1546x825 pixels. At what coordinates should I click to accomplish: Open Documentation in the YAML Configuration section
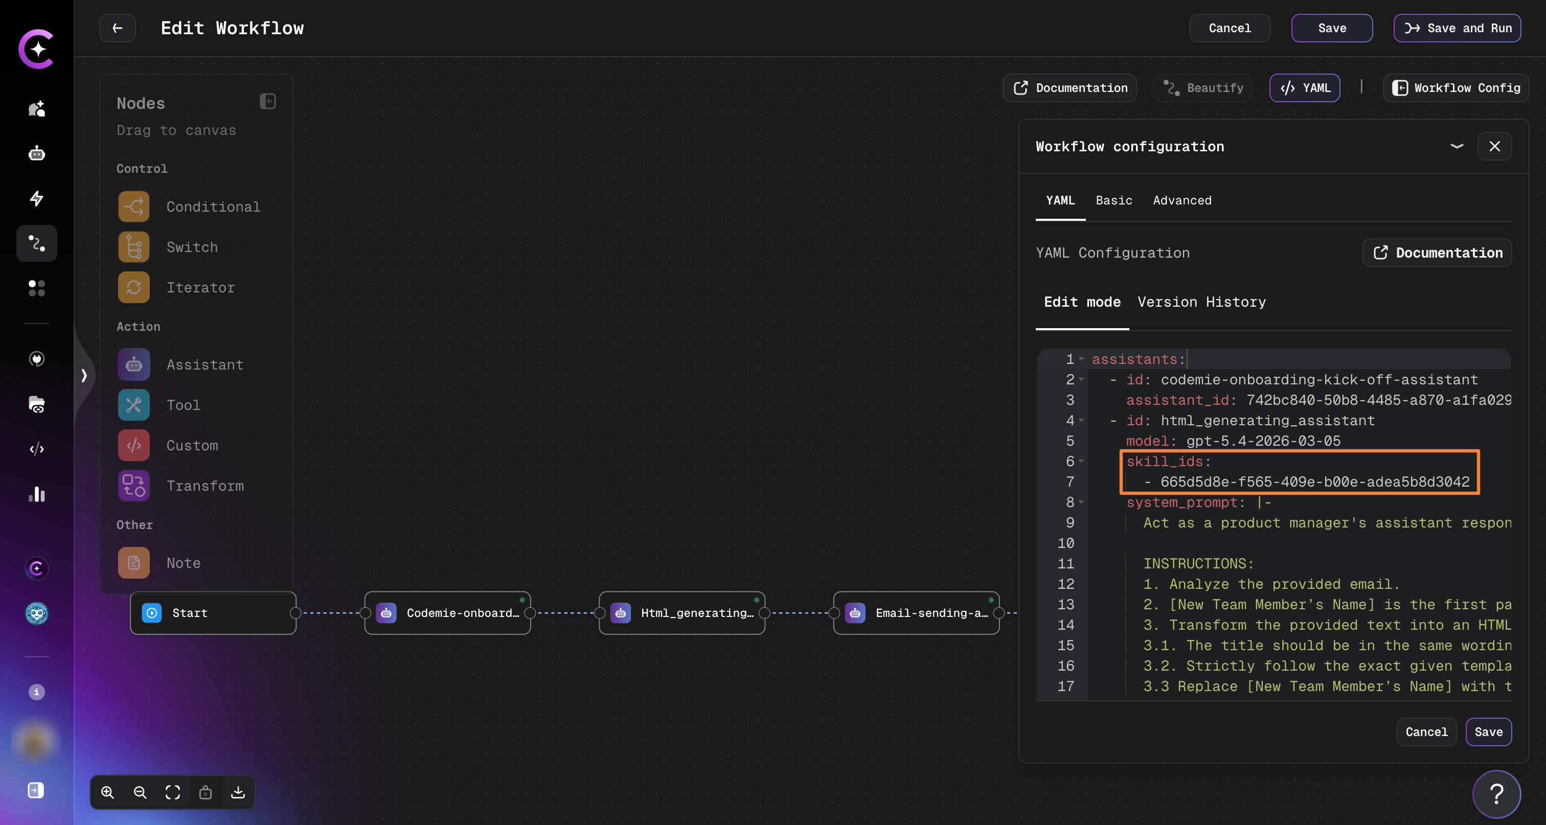pos(1438,253)
